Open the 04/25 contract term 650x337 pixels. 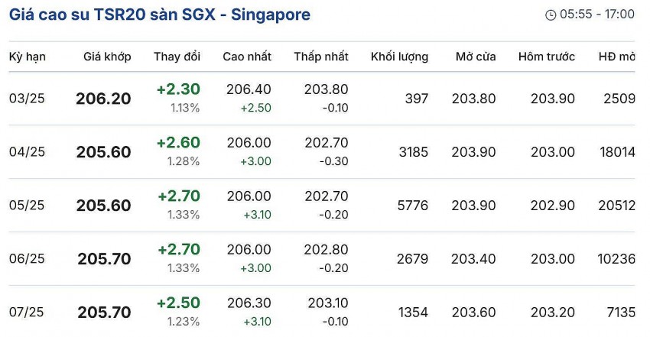(x=27, y=152)
